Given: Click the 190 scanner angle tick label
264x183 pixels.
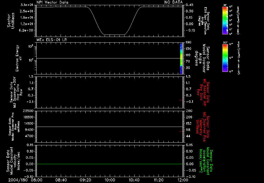Looking at the screenshot, I should [x=188, y=42].
